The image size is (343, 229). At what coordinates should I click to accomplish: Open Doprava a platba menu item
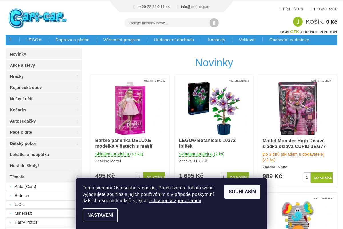(x=73, y=40)
